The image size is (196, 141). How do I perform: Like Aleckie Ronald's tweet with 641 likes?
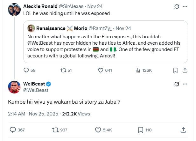101,70
